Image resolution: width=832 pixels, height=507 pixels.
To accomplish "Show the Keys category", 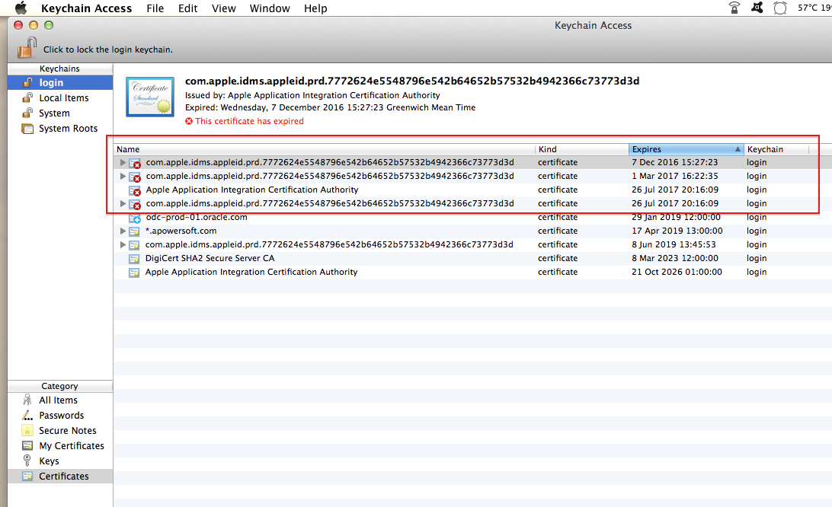I will pyautogui.click(x=49, y=461).
